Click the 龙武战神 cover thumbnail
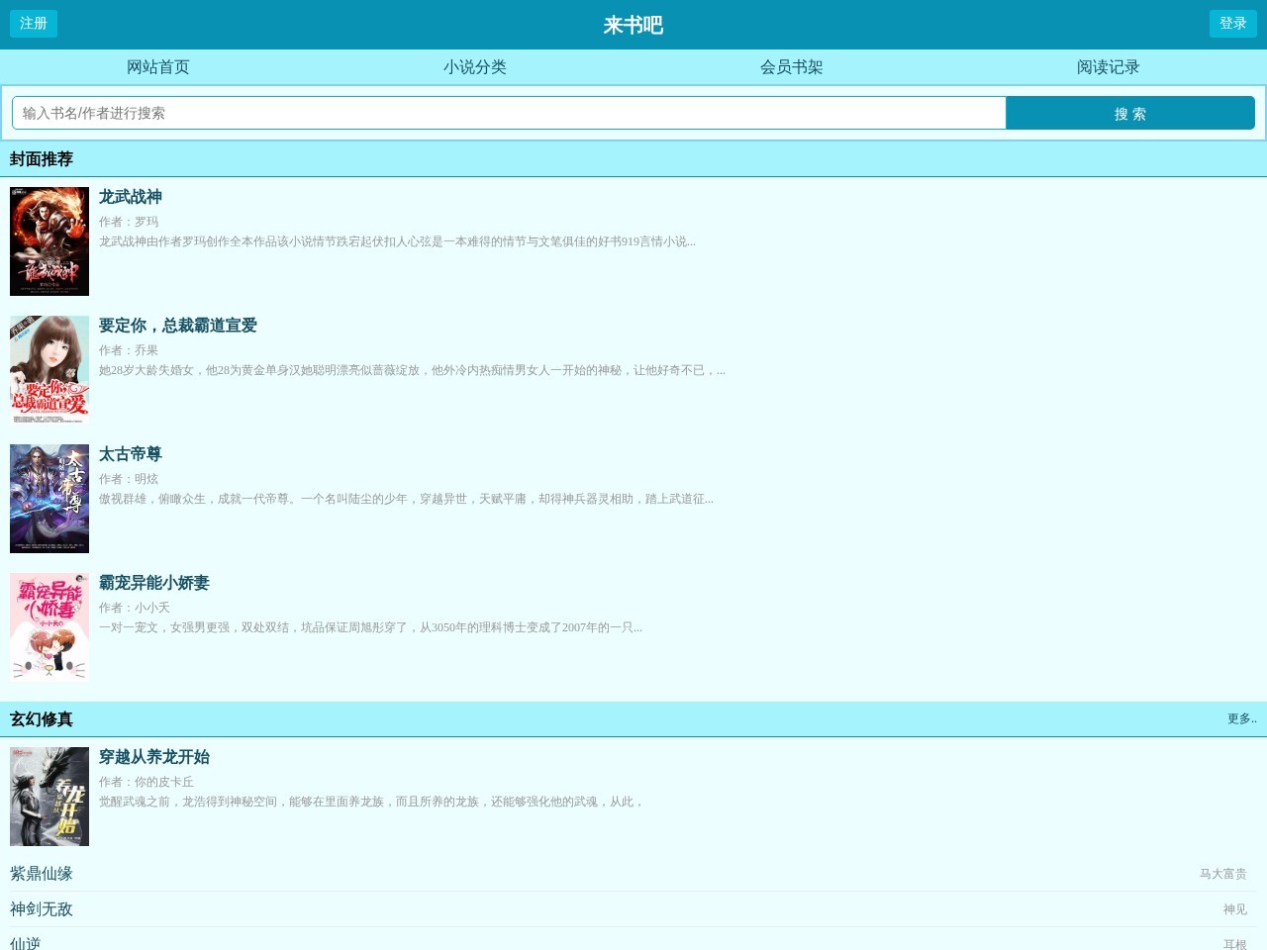 point(49,241)
